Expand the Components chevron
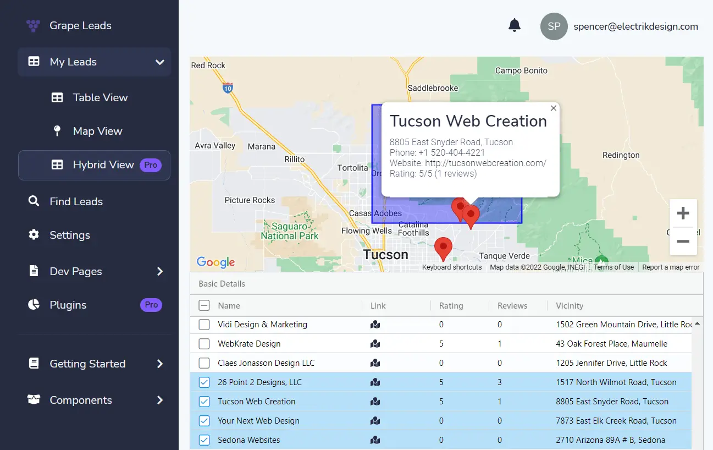Image resolution: width=713 pixels, height=450 pixels. [x=160, y=400]
